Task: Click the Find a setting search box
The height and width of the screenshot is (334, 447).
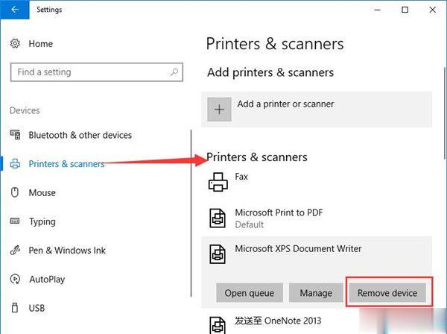Action: [97, 72]
